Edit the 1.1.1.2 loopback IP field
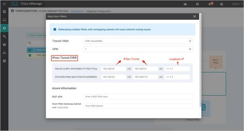This screenshot has width=244, height=131. pos(177,77)
